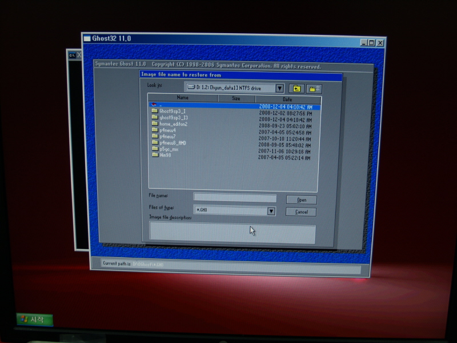Minimize the Ghost32 11.0 window
Viewport: 457px width, 343px height.
tap(363, 42)
